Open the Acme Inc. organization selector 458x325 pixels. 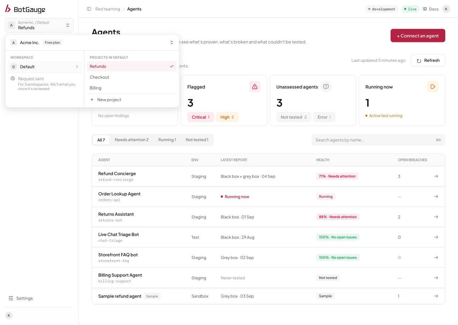click(x=92, y=43)
